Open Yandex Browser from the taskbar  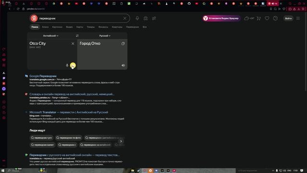coord(150,171)
